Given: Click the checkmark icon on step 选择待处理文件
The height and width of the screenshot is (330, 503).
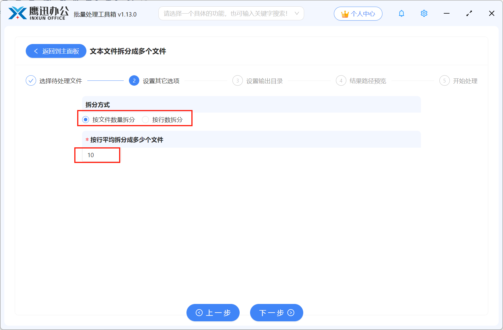Looking at the screenshot, I should (x=31, y=80).
